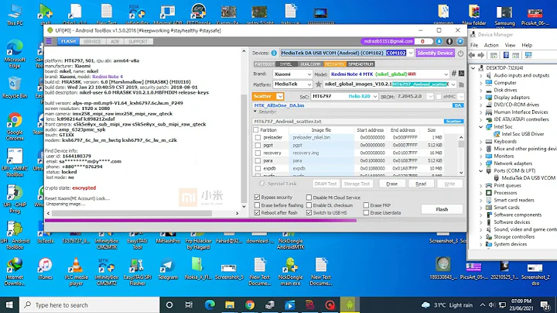Open File Explorer from the taskbar
557x313 pixels.
(x=230, y=304)
